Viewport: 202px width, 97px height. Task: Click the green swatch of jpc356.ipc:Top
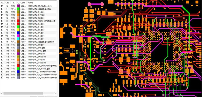point(18,9)
